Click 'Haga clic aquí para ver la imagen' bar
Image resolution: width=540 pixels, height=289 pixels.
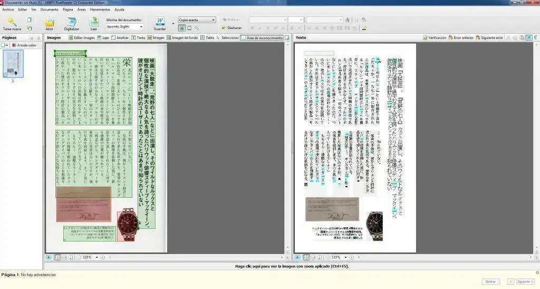coord(292,266)
